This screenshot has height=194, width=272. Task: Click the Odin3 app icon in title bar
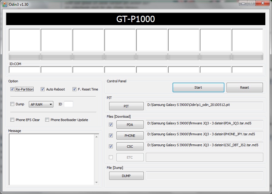pos(5,4)
